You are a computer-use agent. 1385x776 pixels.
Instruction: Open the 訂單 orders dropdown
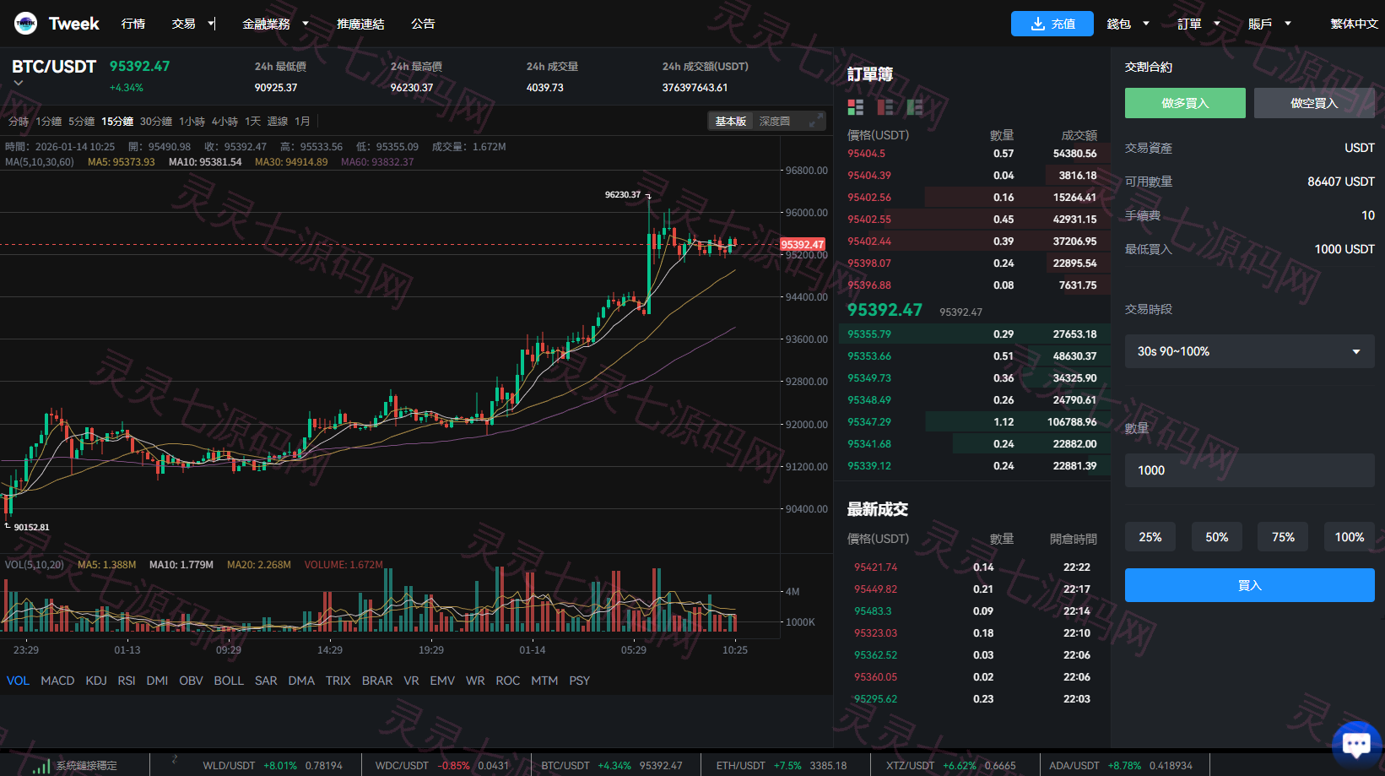click(x=1198, y=24)
